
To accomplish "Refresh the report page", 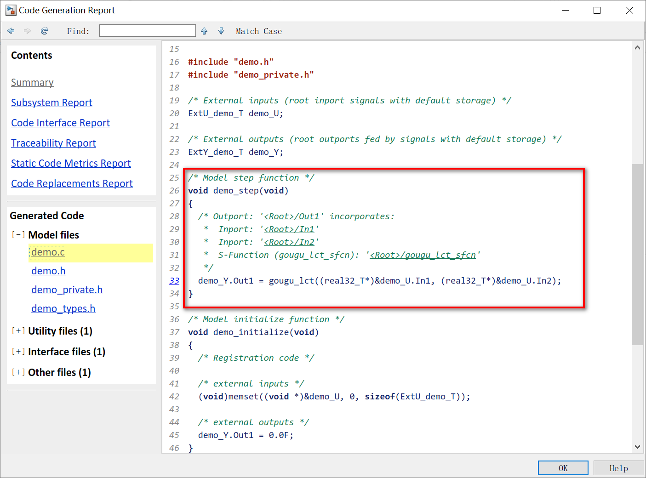I will tap(44, 31).
